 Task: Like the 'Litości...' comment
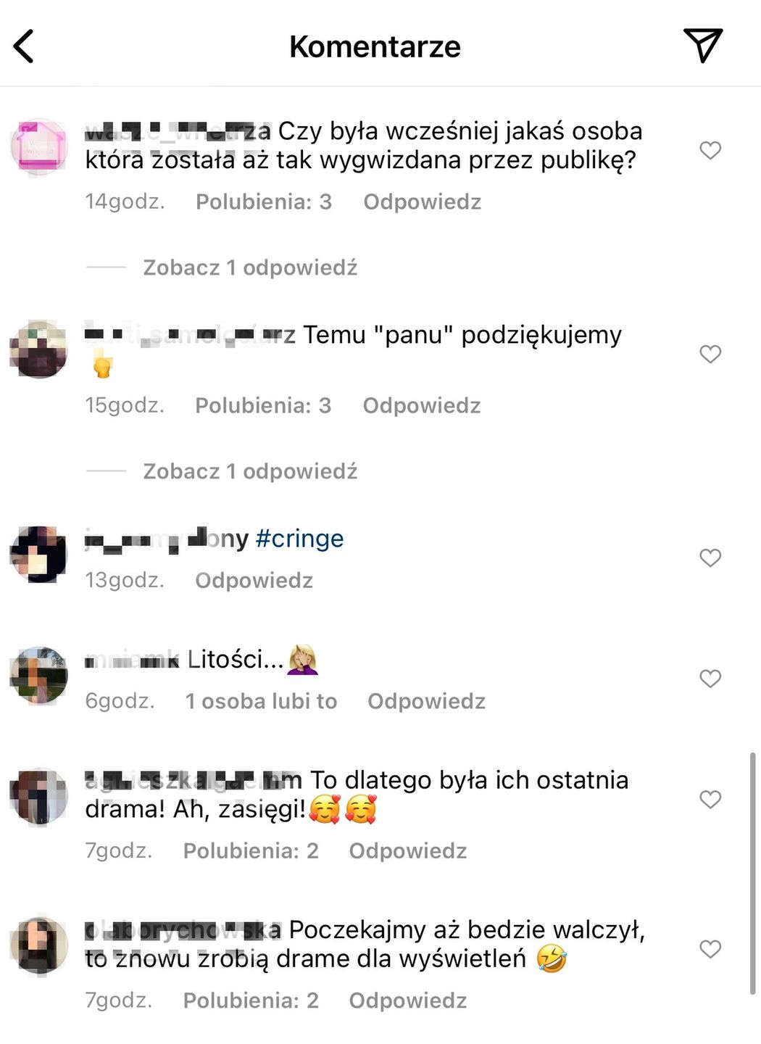(x=710, y=679)
